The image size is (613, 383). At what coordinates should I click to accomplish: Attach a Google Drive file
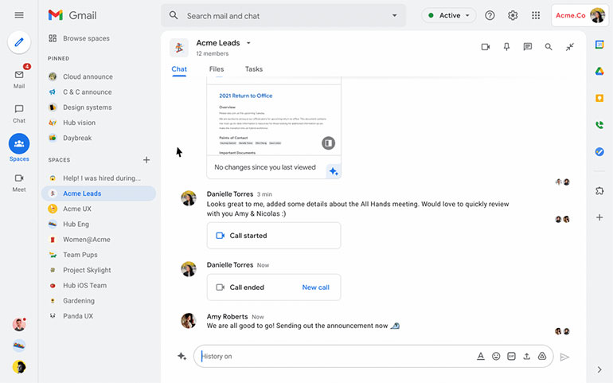(542, 356)
